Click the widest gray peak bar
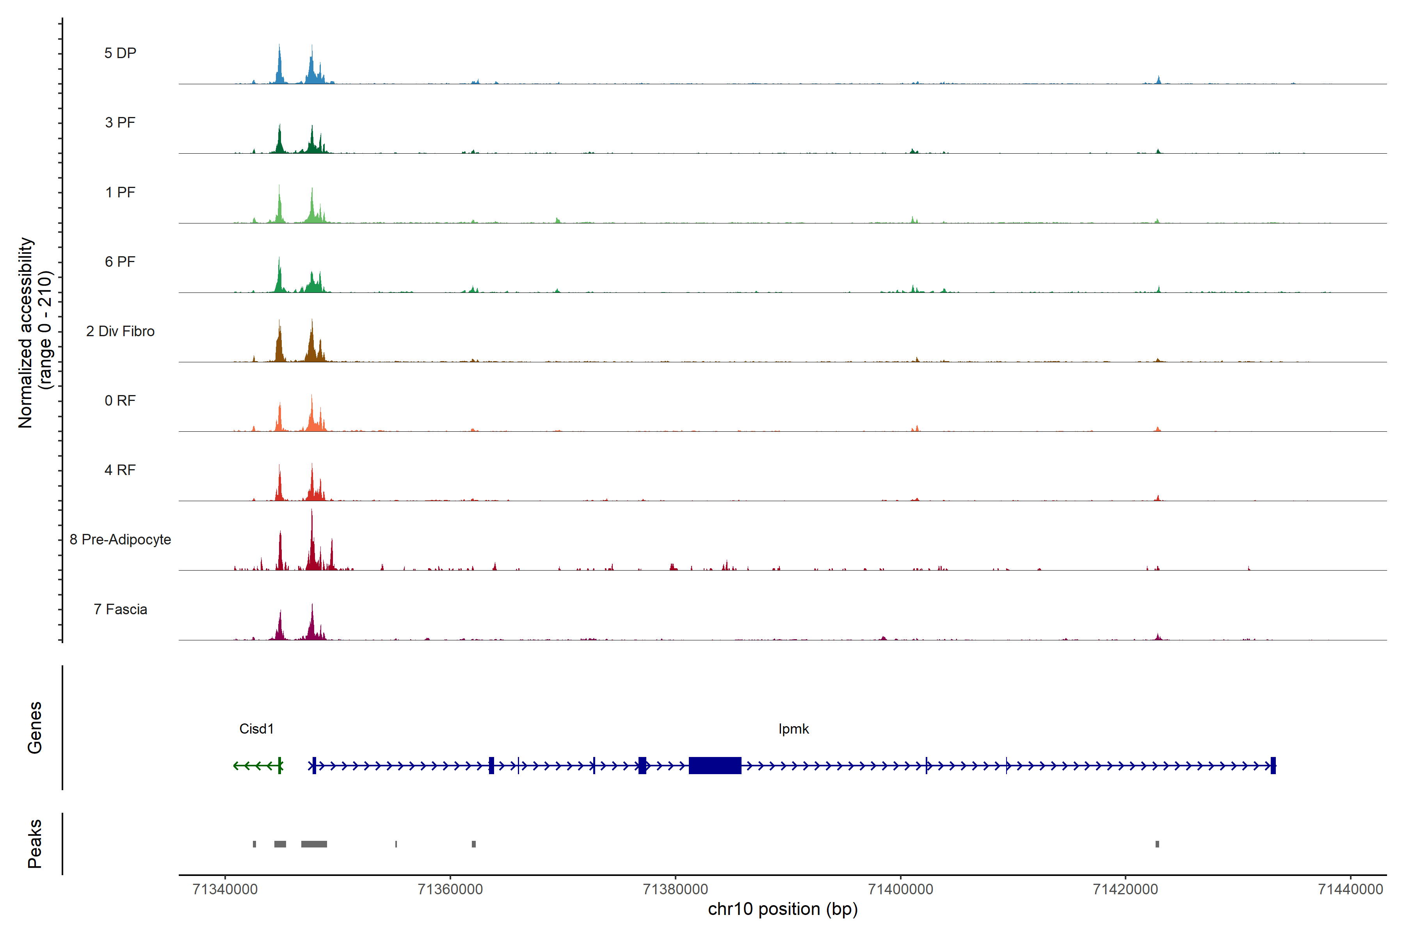Screen dimensions: 1405x936 point(314,844)
